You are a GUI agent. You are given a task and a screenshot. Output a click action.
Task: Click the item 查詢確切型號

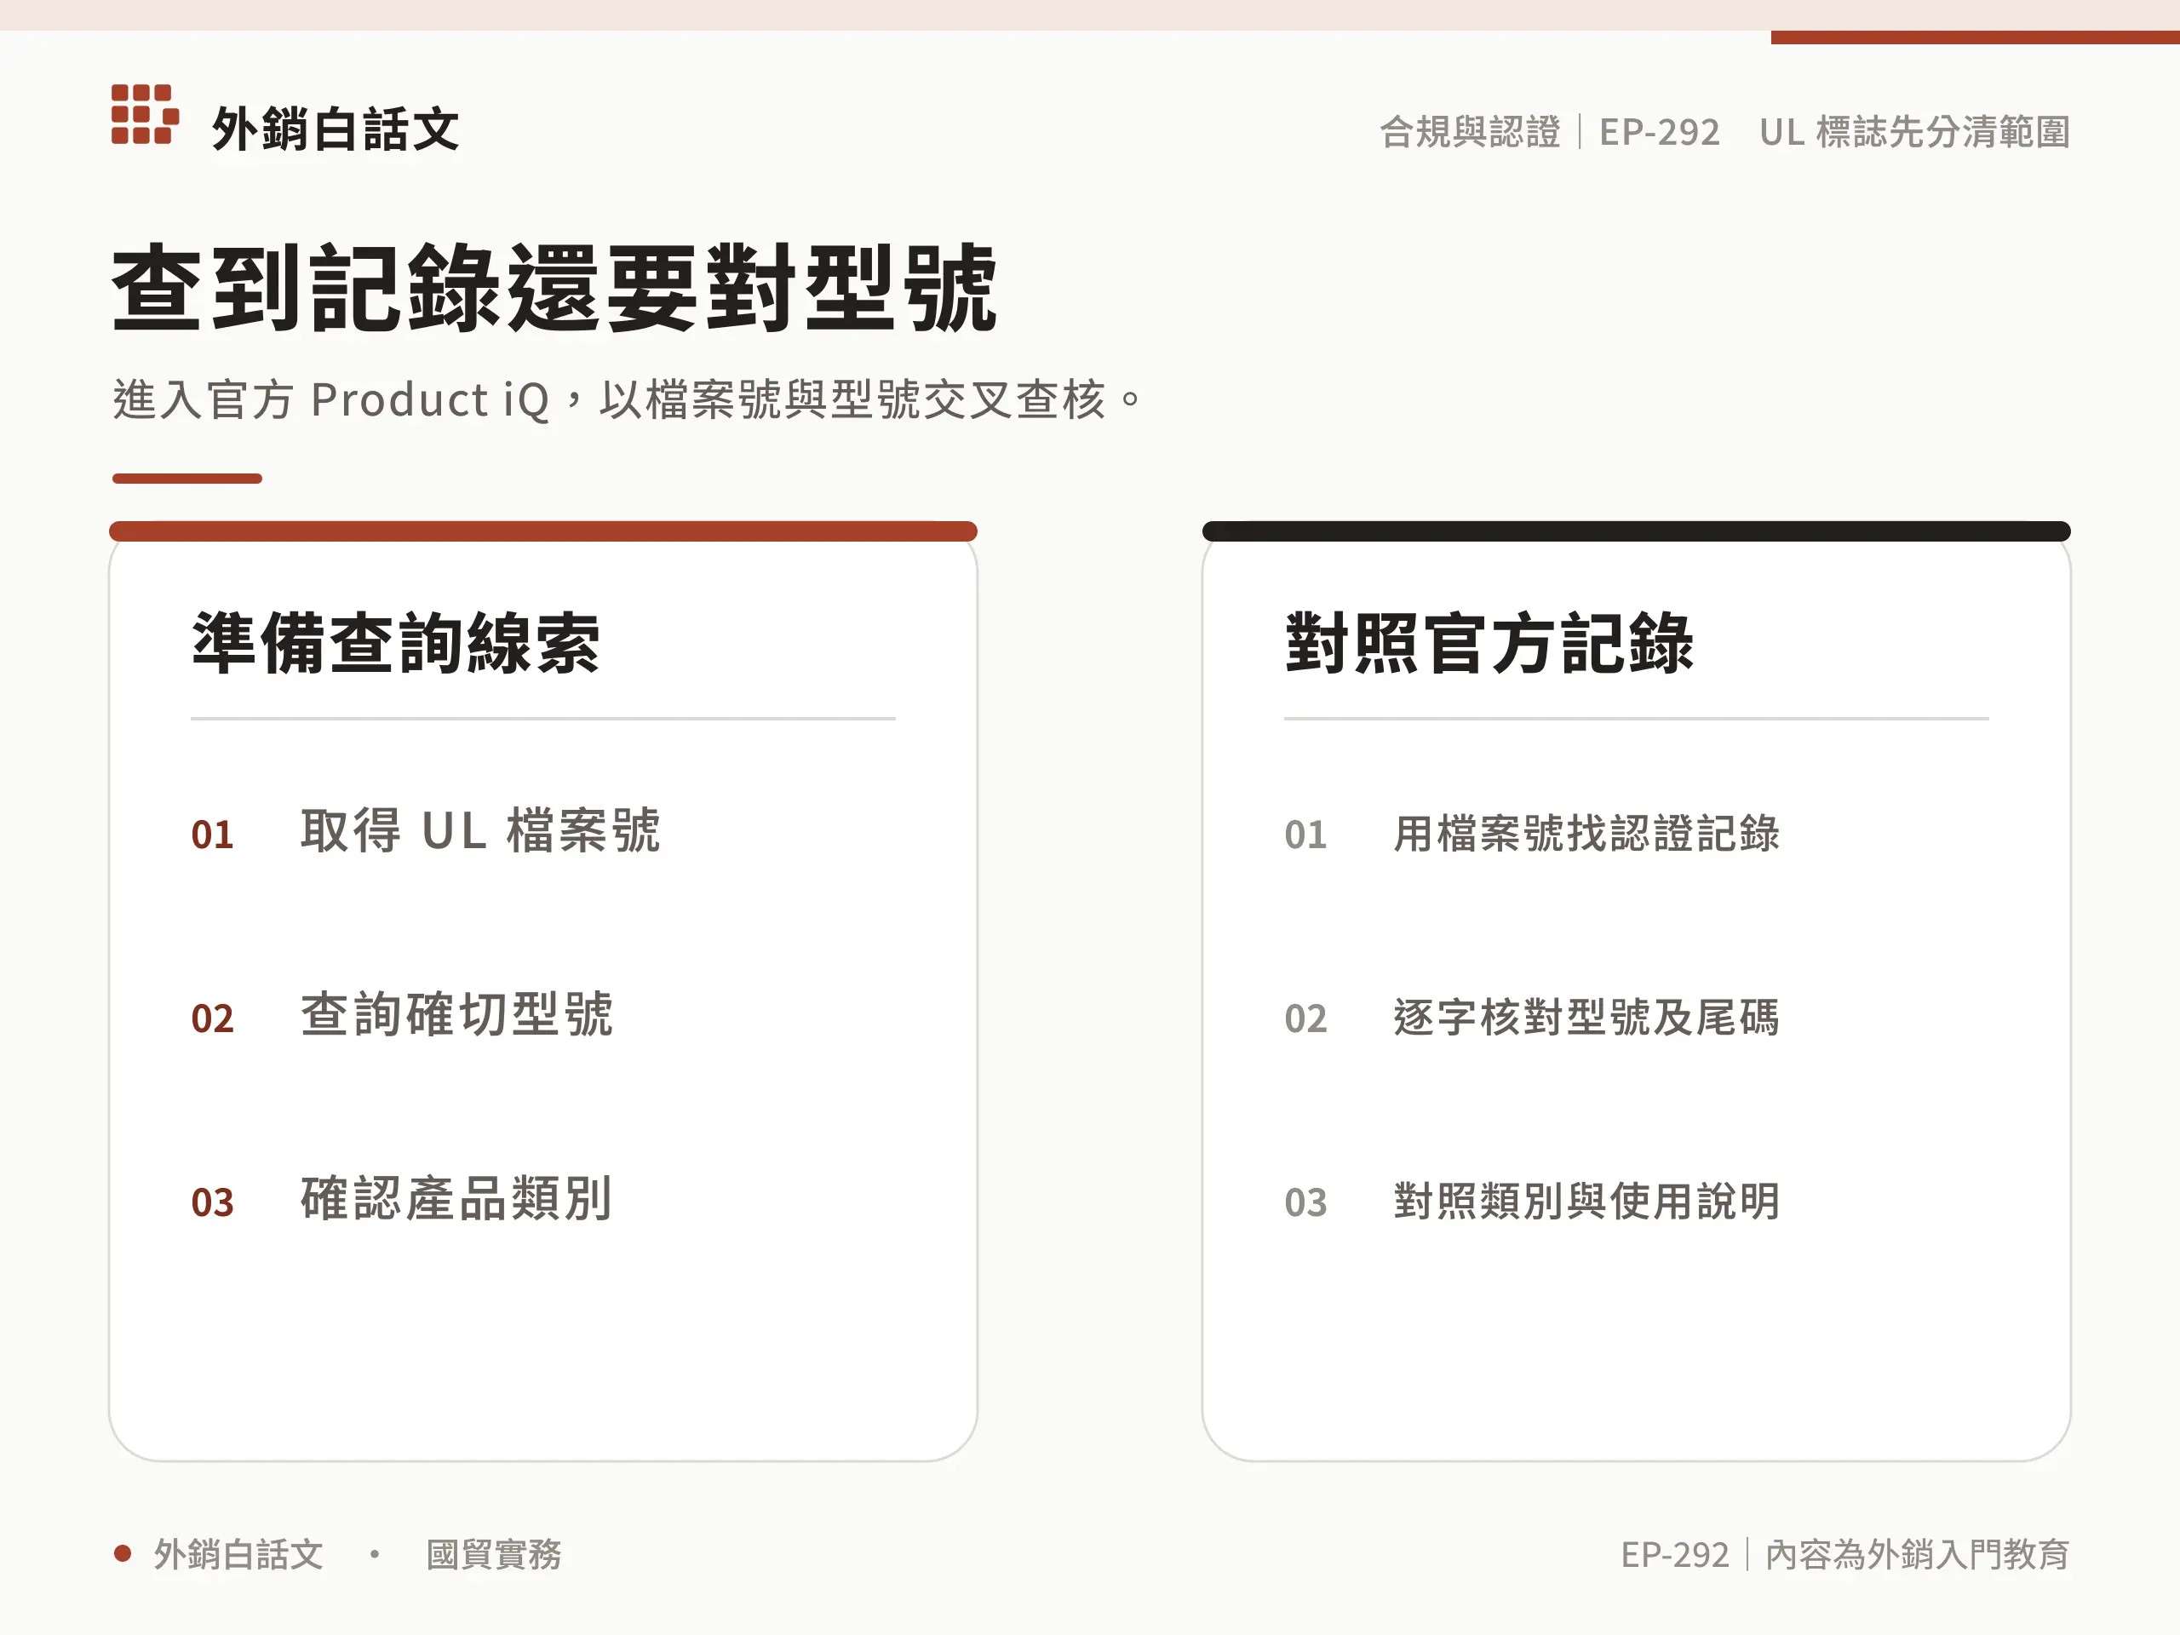tap(456, 1014)
